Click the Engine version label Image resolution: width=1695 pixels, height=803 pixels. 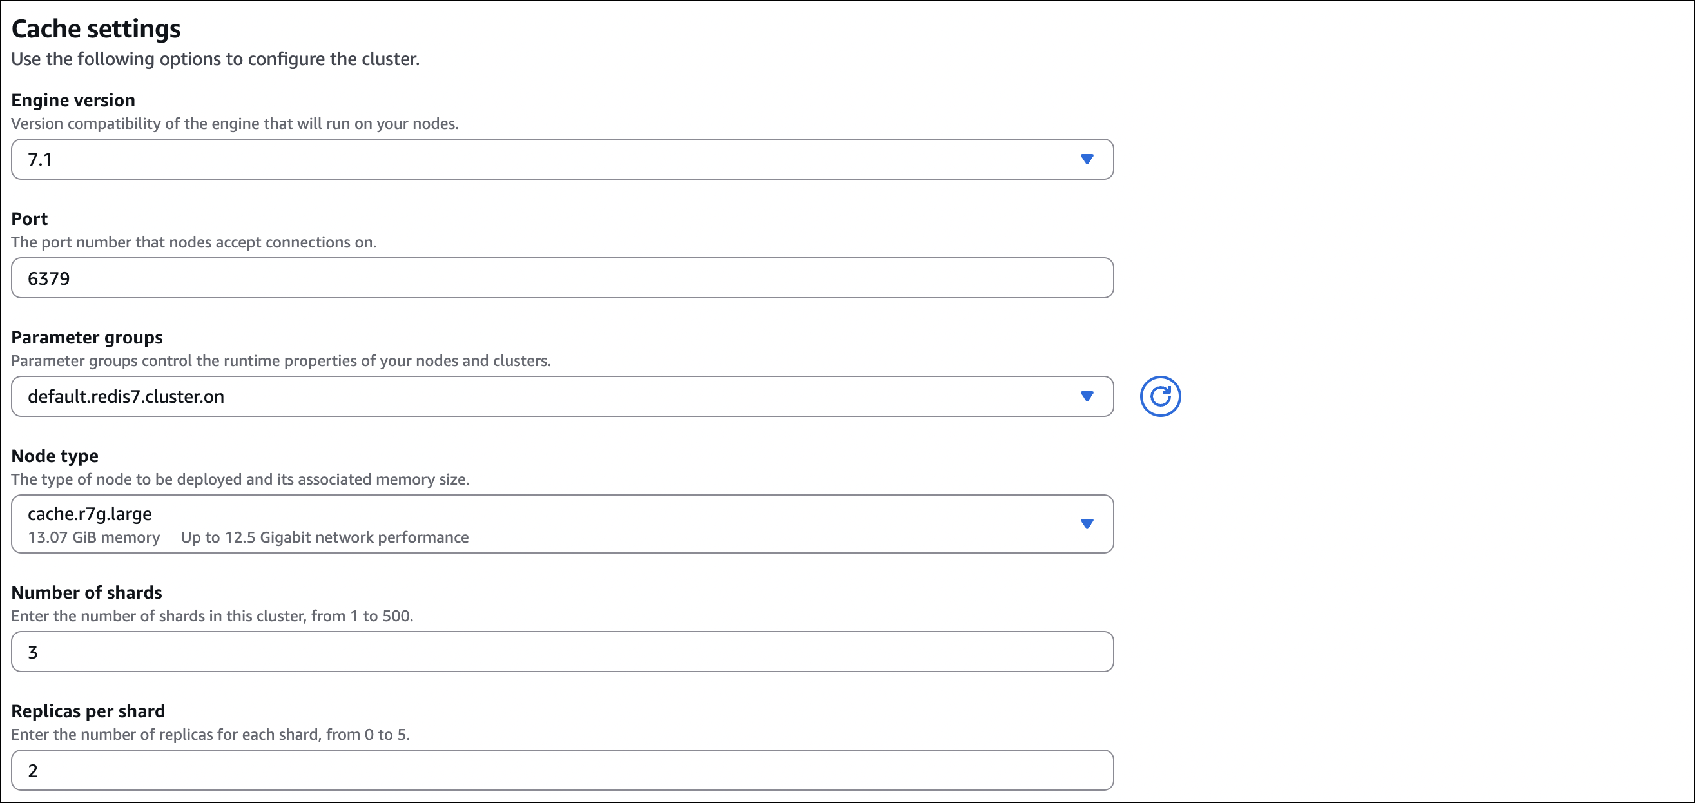pyautogui.click(x=73, y=100)
